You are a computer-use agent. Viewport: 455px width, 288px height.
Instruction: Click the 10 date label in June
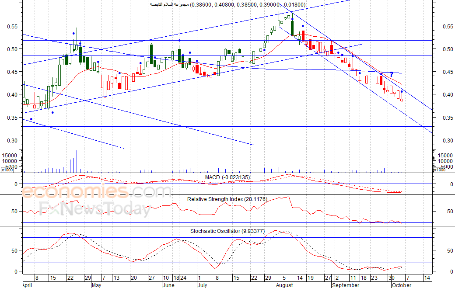click(165, 278)
